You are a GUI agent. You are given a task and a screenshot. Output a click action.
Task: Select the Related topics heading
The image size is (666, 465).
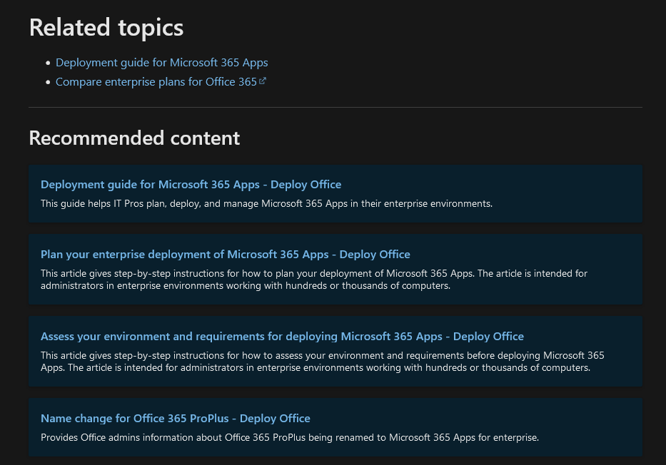coord(106,27)
